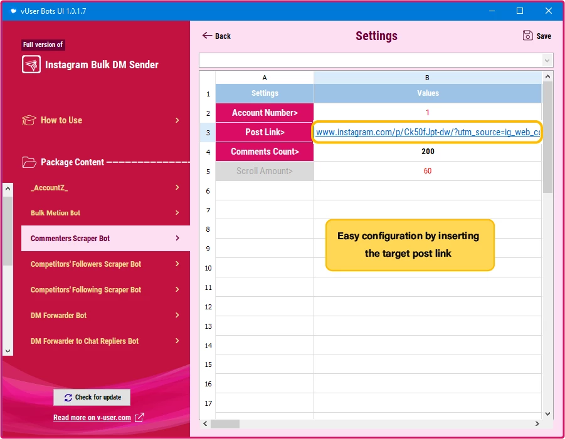Click the grid vertical scrollbar thumb
This screenshot has height=439, width=565.
pos(547,137)
